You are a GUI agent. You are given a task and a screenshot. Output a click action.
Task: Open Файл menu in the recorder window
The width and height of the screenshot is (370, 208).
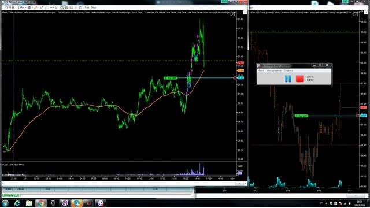[x=261, y=70]
